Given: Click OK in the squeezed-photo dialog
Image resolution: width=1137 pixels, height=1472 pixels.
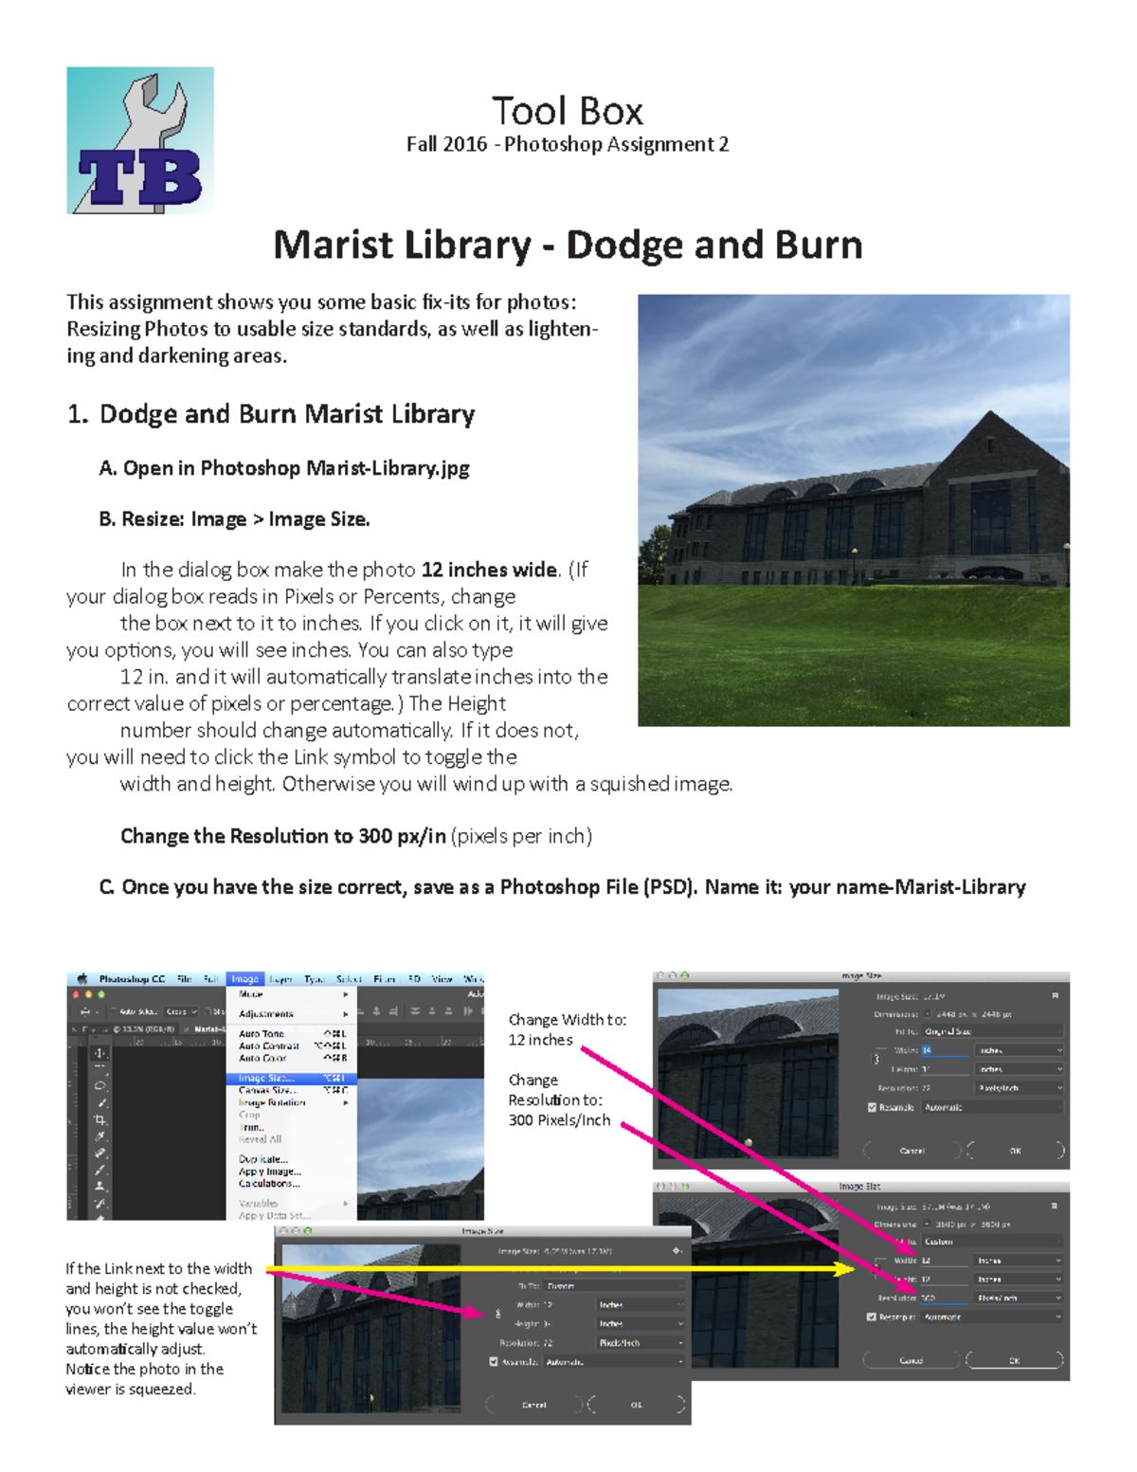Looking at the screenshot, I should (x=637, y=1405).
